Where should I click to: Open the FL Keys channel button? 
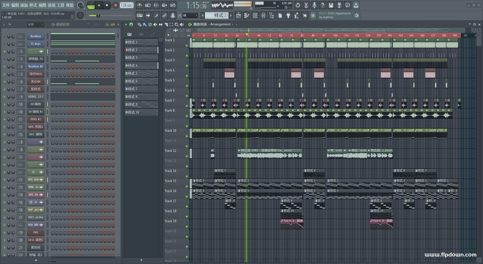tap(36, 44)
